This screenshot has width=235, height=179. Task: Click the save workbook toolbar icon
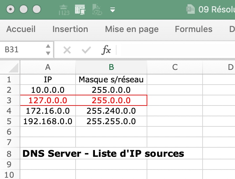pyautogui.click(x=80, y=9)
